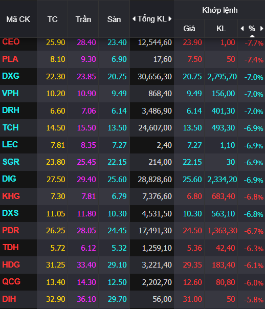The height and width of the screenshot is (309, 265).
Task: Select the Khớp lệnh header group
Action: (x=219, y=10)
